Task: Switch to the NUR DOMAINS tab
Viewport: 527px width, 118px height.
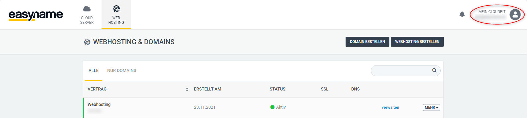Action: (122, 71)
